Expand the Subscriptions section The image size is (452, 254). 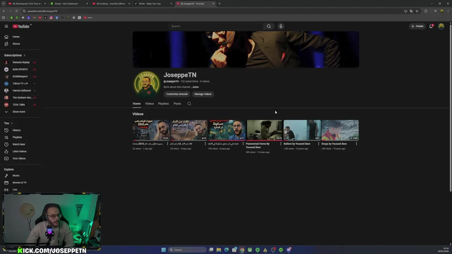click(14, 55)
